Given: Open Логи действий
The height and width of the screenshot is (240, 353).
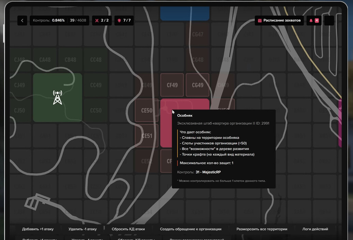Looking at the screenshot, I should [315, 229].
